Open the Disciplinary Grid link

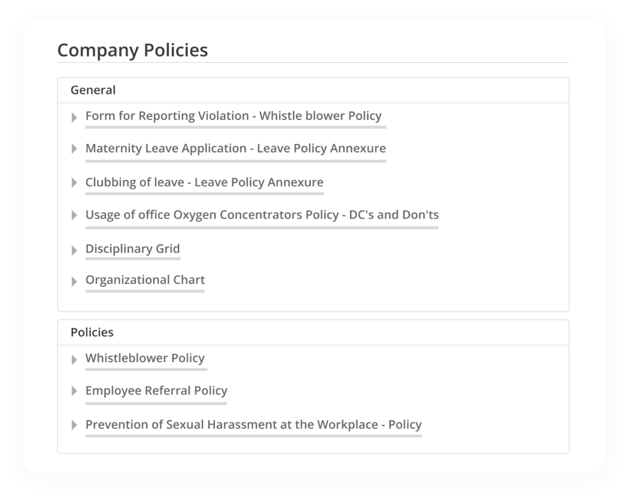pos(133,249)
